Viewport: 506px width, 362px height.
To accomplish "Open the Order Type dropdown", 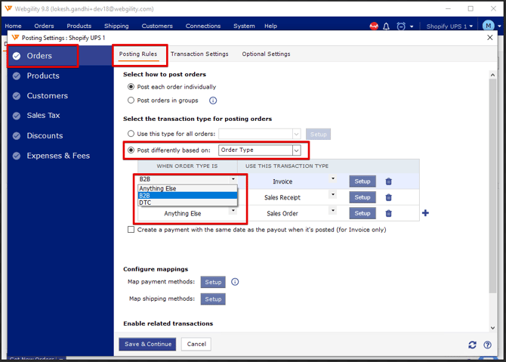I will tap(259, 150).
